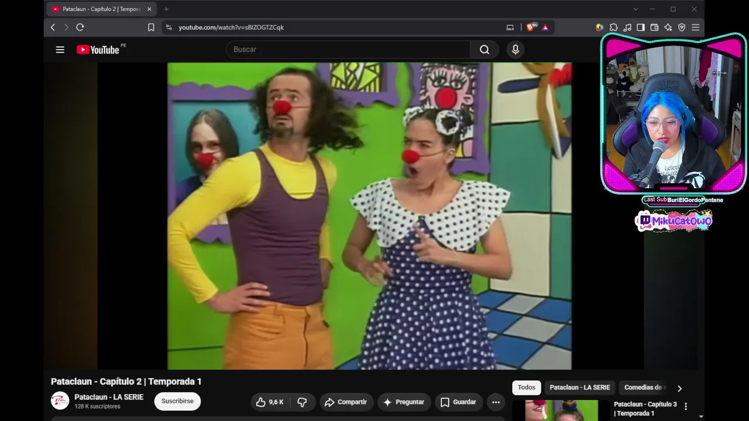Click the Preguntar button
Image resolution: width=749 pixels, height=421 pixels.
coord(404,402)
